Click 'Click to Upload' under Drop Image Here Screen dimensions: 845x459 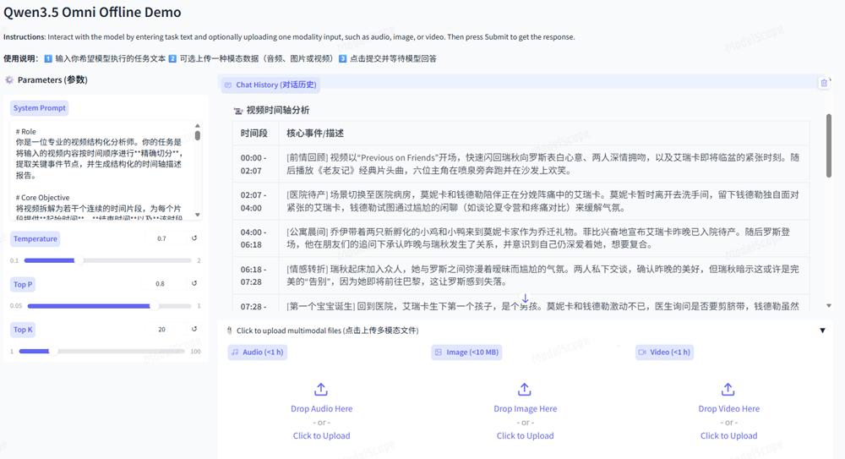[525, 436]
